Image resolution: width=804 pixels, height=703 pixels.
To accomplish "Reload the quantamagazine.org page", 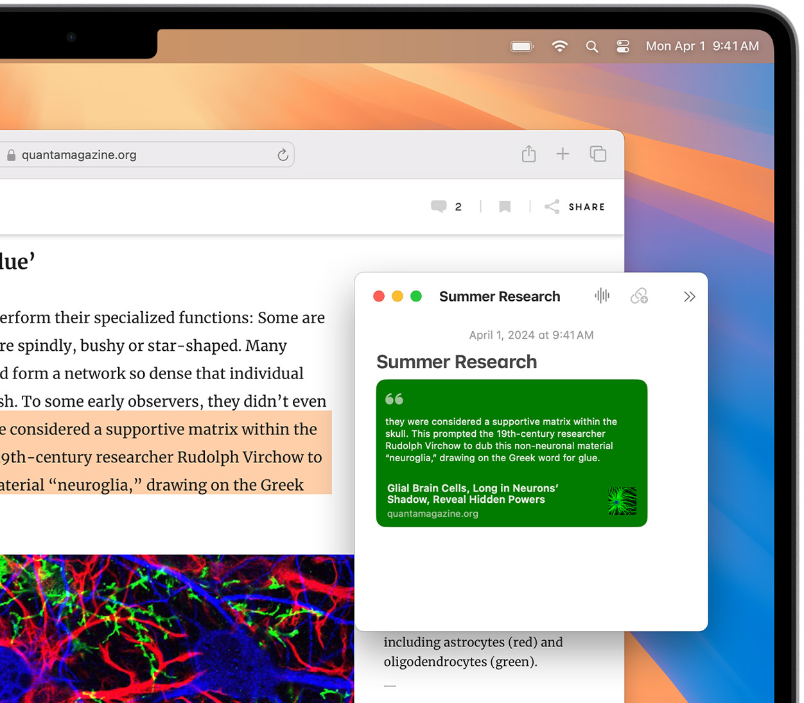I will [283, 155].
